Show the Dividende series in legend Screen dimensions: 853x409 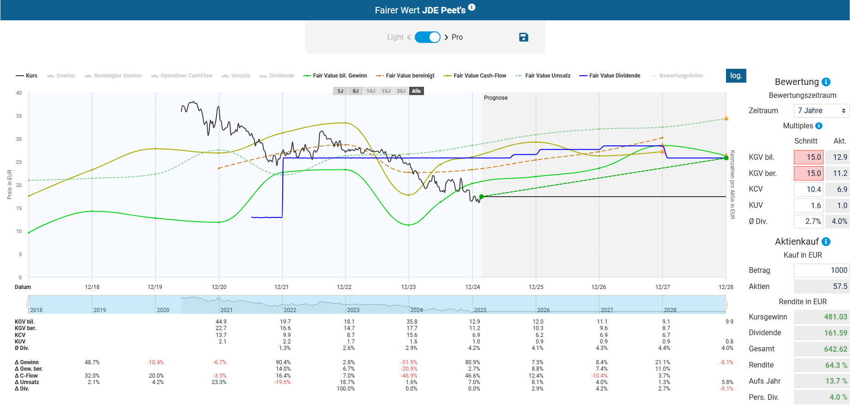[x=277, y=76]
